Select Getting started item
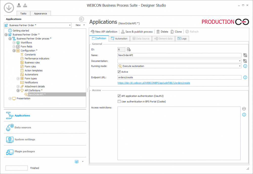The image size is (253, 174). pos(21,31)
